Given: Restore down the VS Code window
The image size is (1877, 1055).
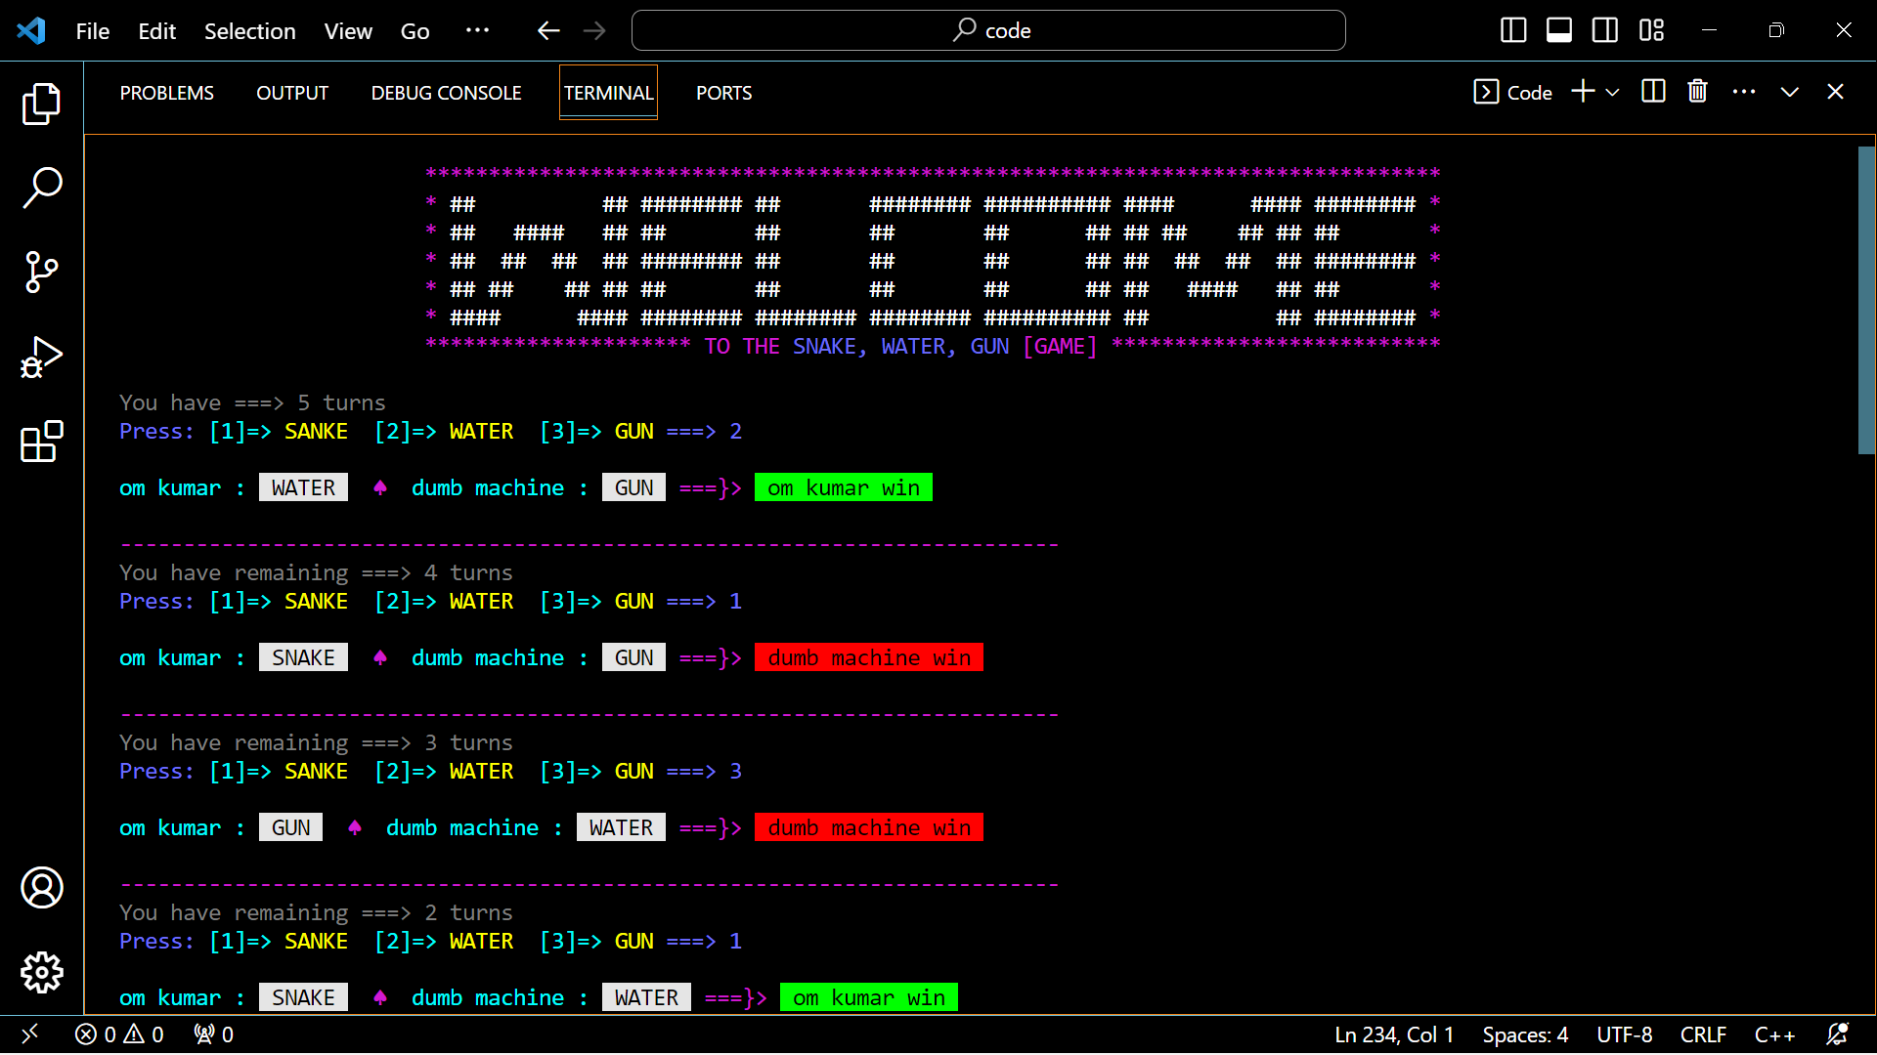Looking at the screenshot, I should 1776,30.
